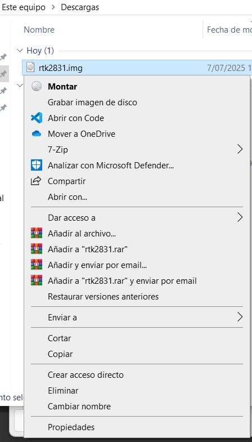Select Crear acceso directo
Viewport: 252px width, 442px height.
point(137,375)
